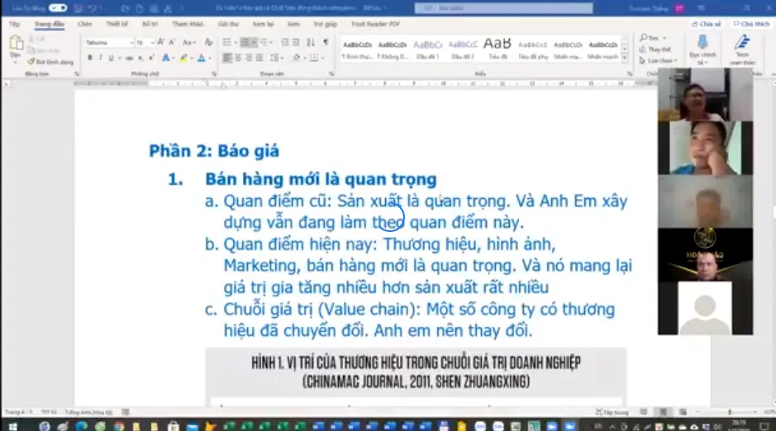This screenshot has width=776, height=431.
Task: Click the search box in title bar
Action: (503, 8)
